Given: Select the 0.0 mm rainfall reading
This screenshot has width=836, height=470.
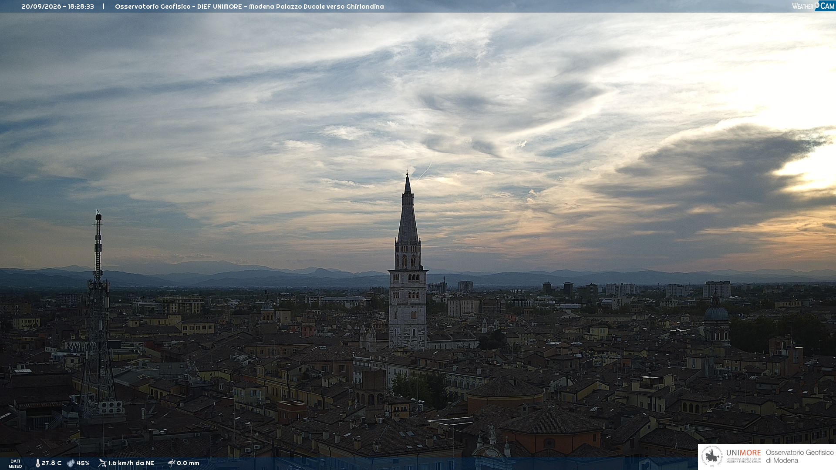Looking at the screenshot, I should pyautogui.click(x=188, y=463).
